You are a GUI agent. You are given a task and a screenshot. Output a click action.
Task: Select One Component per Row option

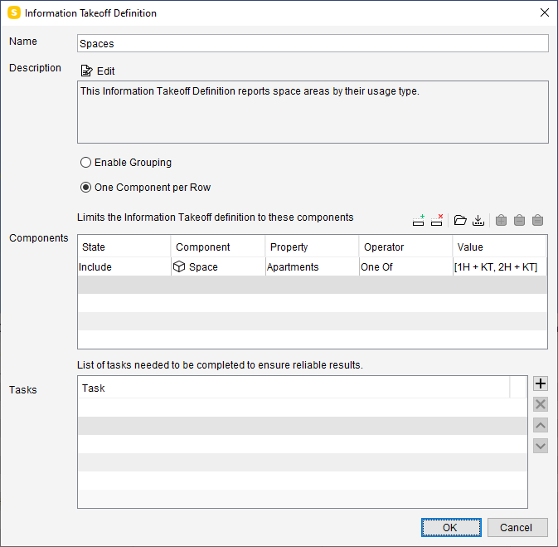click(x=85, y=188)
